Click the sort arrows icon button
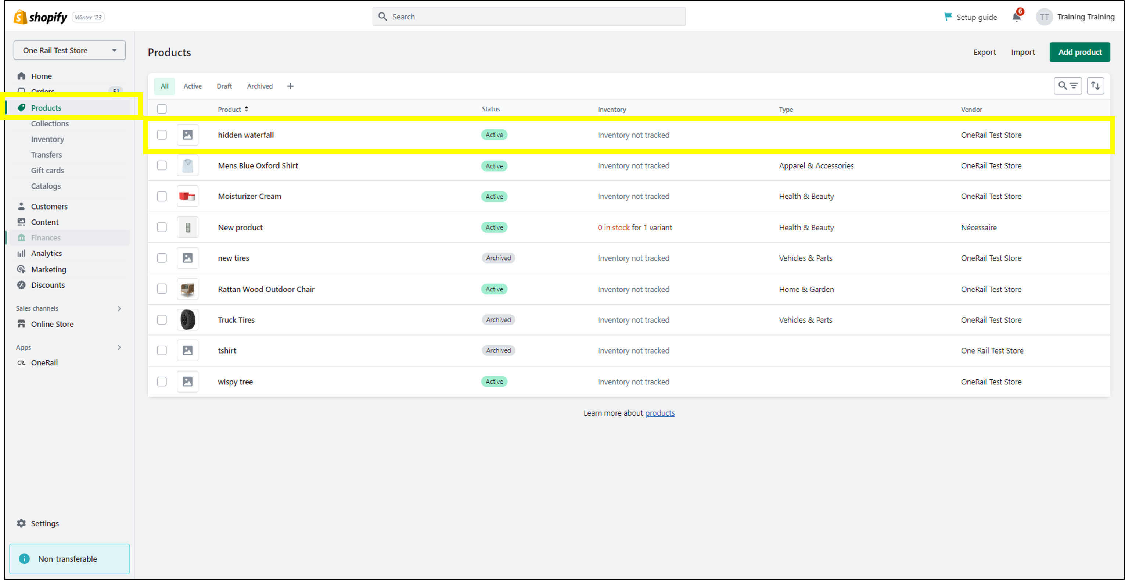The image size is (1125, 580). pyautogui.click(x=1095, y=86)
